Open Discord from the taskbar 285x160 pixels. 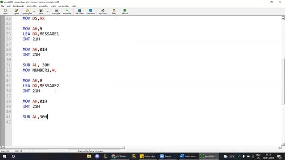coord(97,156)
